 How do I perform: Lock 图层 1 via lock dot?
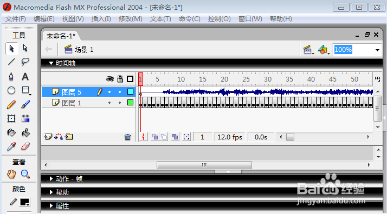click(x=120, y=103)
